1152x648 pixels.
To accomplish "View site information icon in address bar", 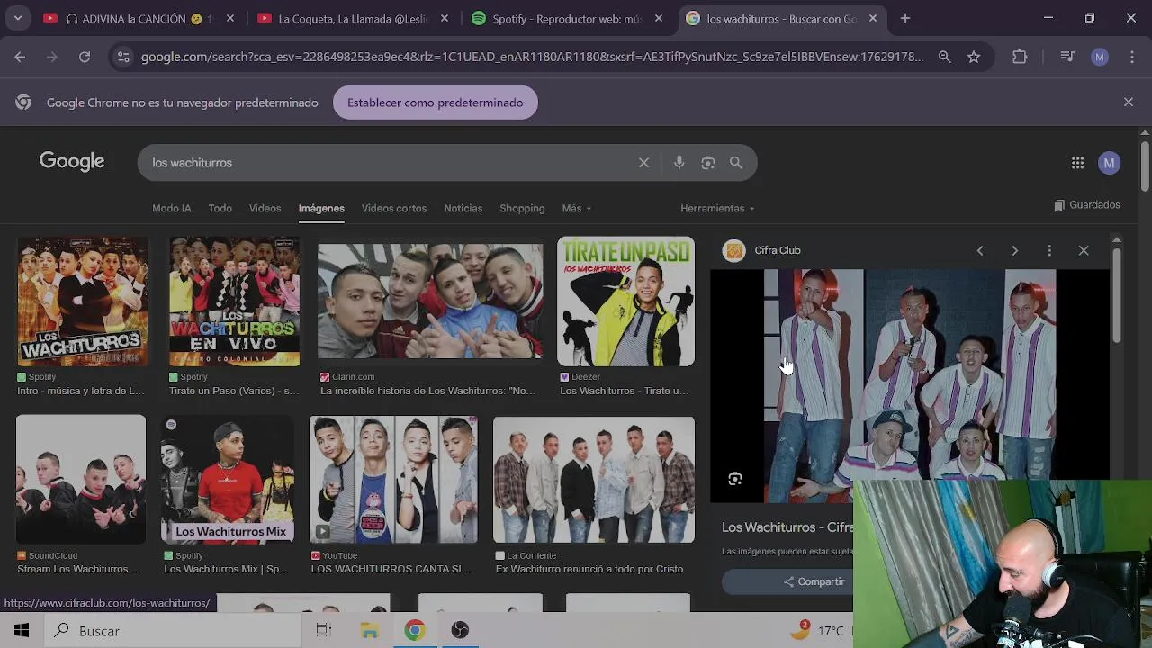I will 123,57.
